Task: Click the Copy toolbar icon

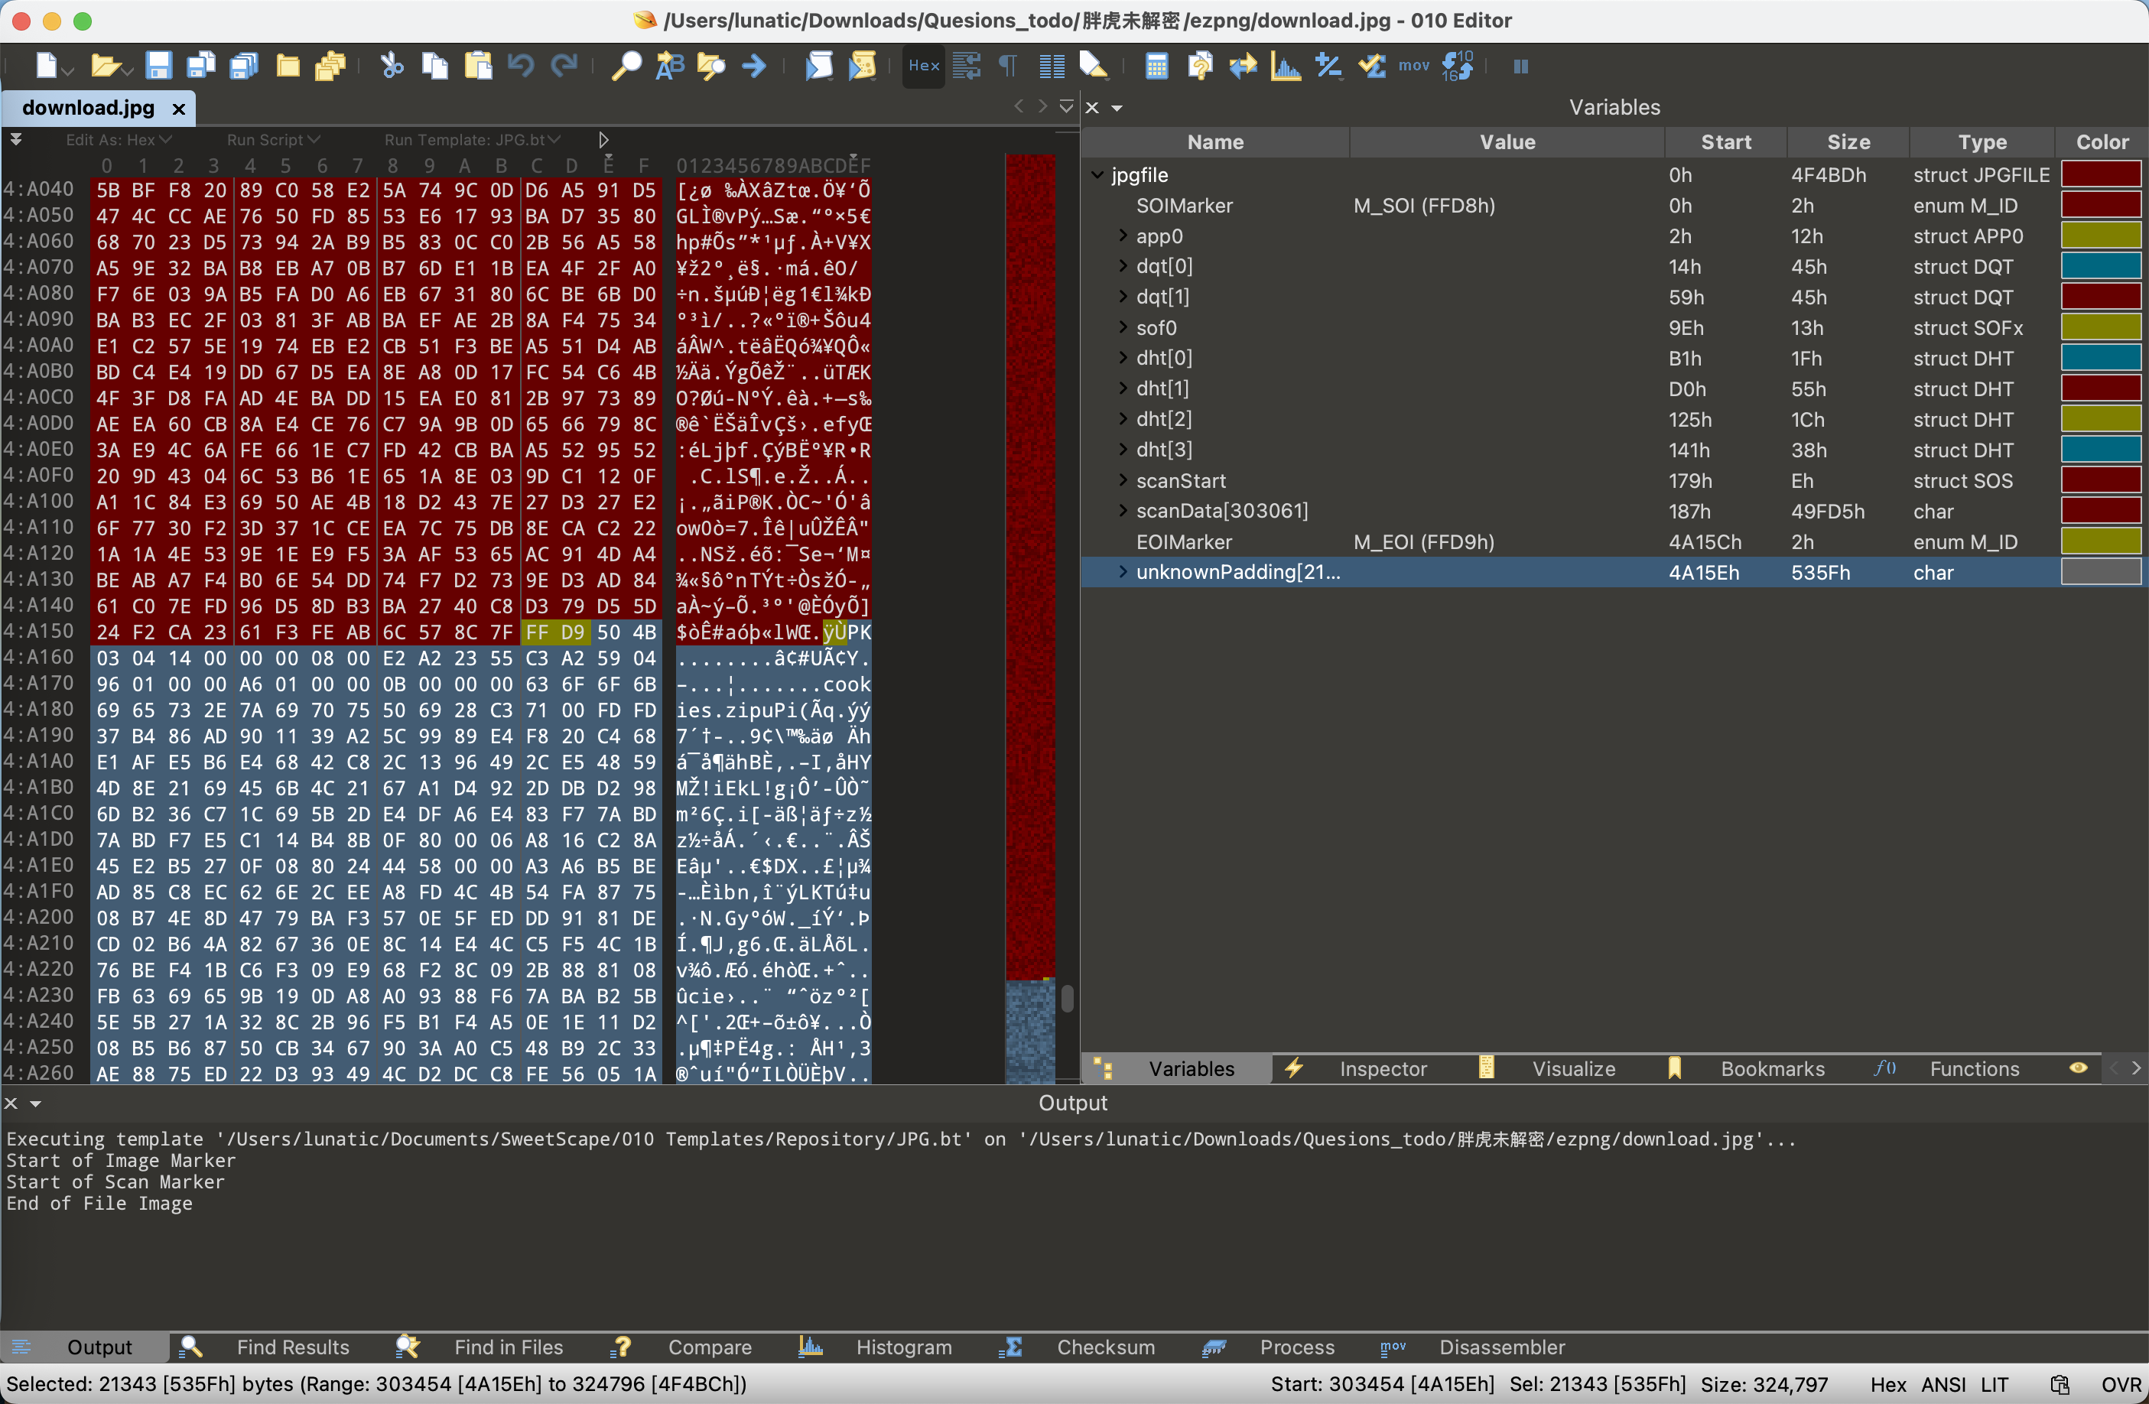Action: [x=434, y=66]
